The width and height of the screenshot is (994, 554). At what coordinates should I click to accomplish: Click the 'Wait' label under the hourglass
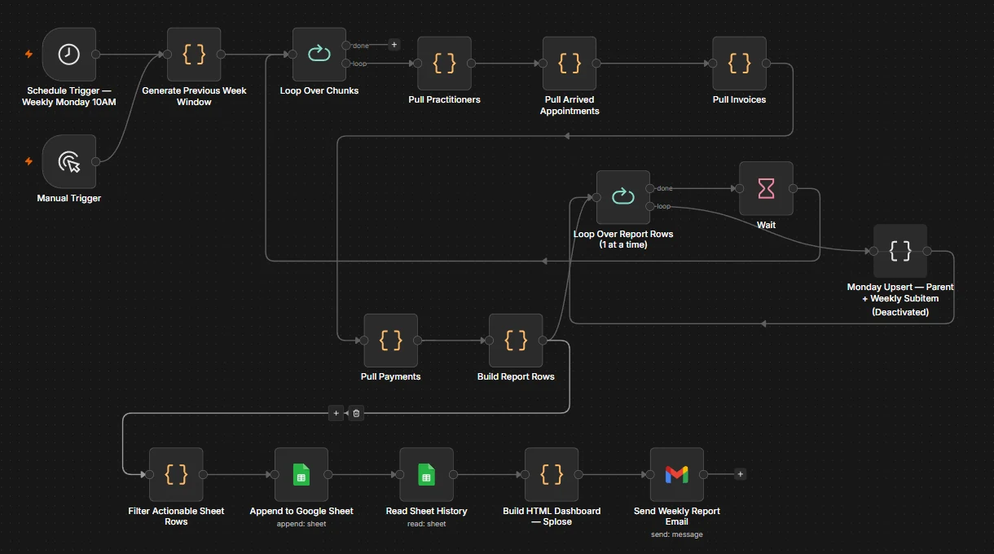tap(766, 225)
